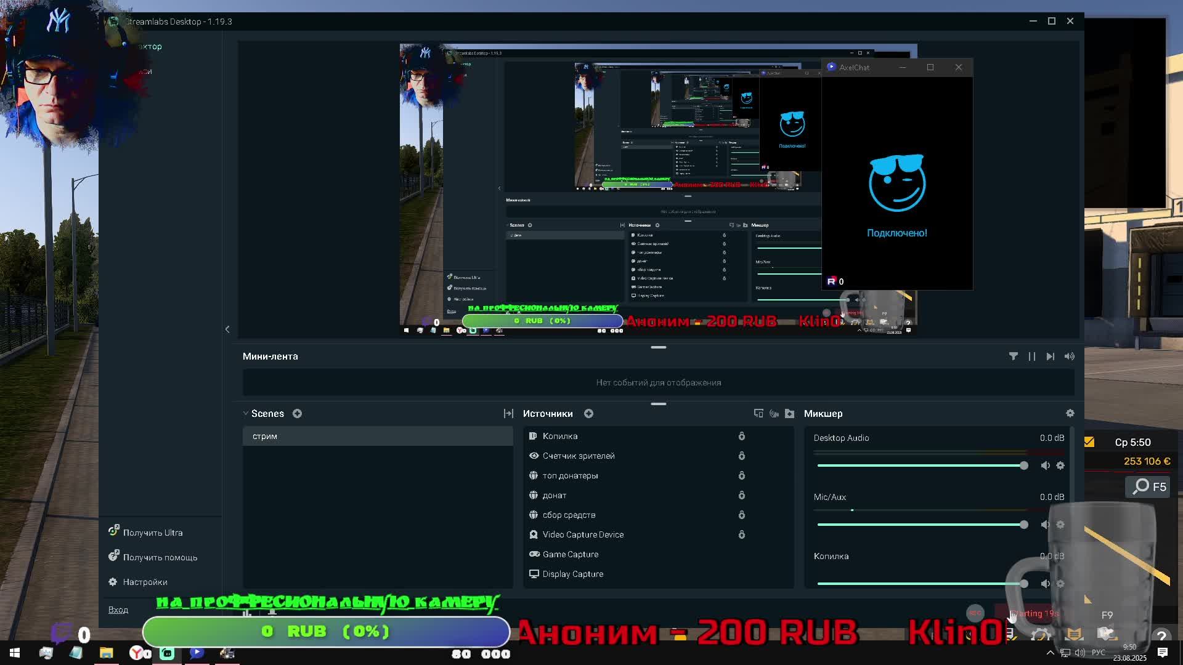Toggle lock on донат source

pyautogui.click(x=742, y=495)
